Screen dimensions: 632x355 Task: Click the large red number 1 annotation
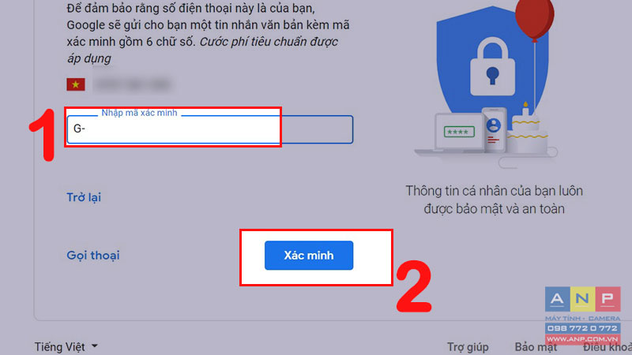point(43,135)
